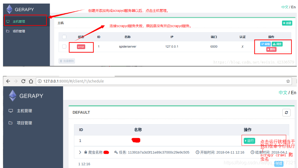Switch language to En in top panel
The image size is (298, 168).
293,7
